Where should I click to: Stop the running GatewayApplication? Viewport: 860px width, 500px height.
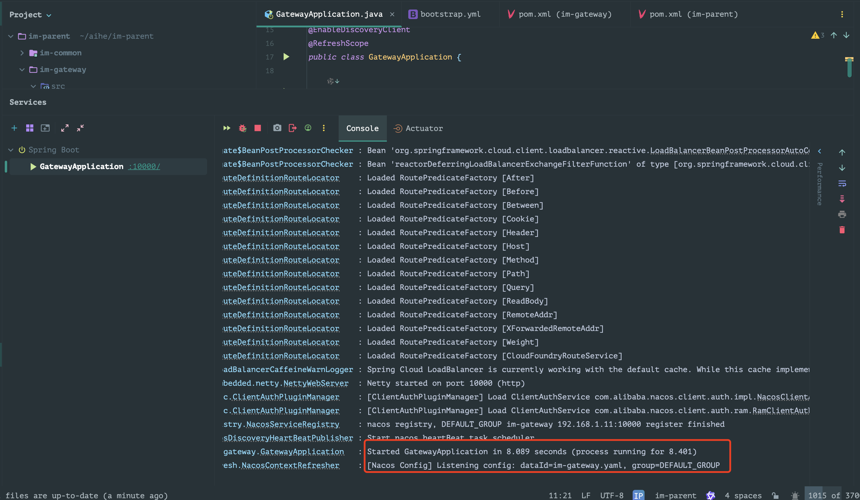point(258,128)
